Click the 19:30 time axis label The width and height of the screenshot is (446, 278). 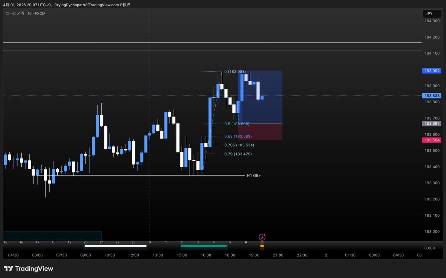point(254,255)
